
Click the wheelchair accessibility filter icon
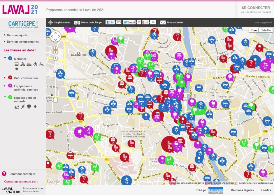[x=41, y=64]
